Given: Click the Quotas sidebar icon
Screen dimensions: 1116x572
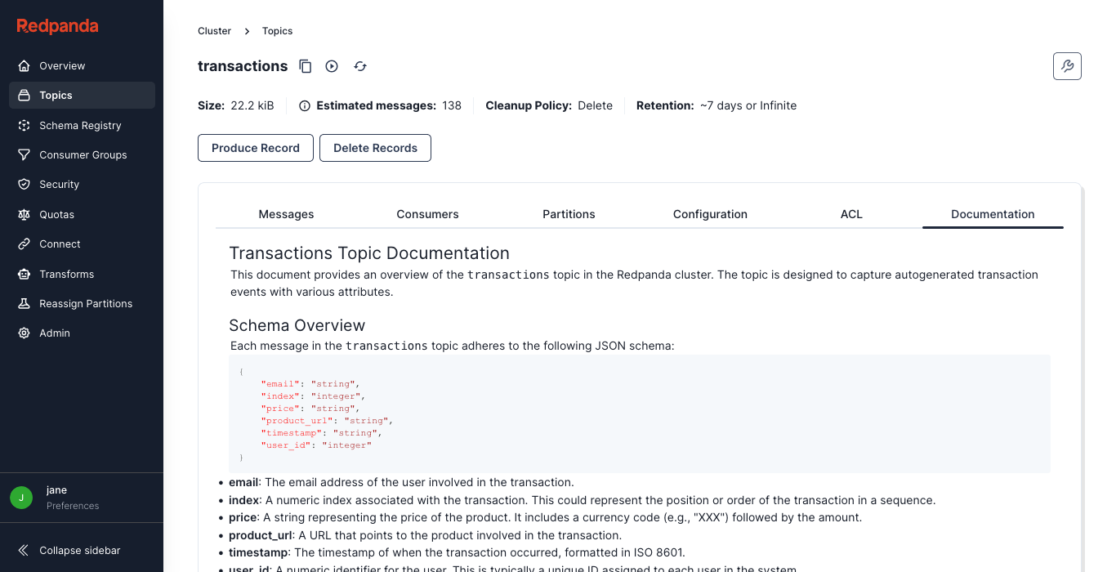Looking at the screenshot, I should tap(24, 214).
